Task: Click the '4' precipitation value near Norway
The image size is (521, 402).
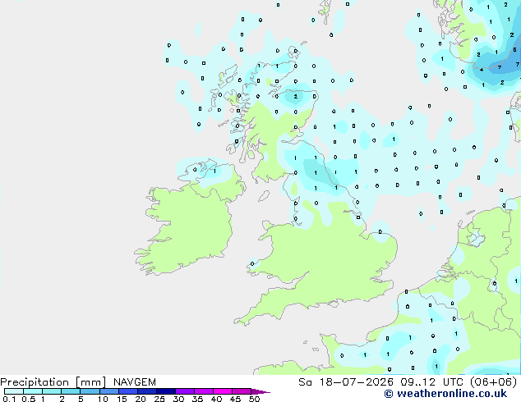Action: pos(482,70)
